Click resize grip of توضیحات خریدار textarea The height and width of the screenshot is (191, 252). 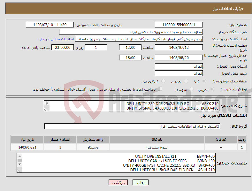point(19,171)
